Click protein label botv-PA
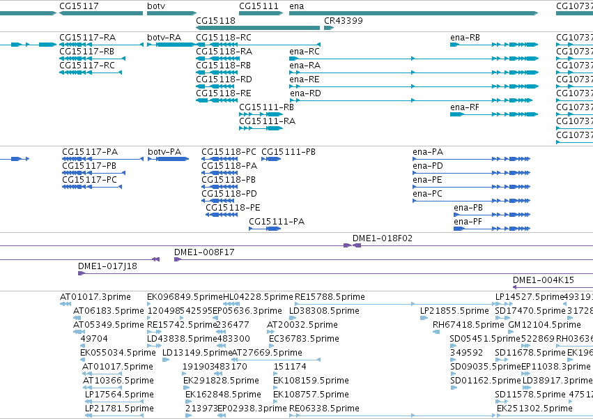593x419 pixels. pyautogui.click(x=164, y=152)
